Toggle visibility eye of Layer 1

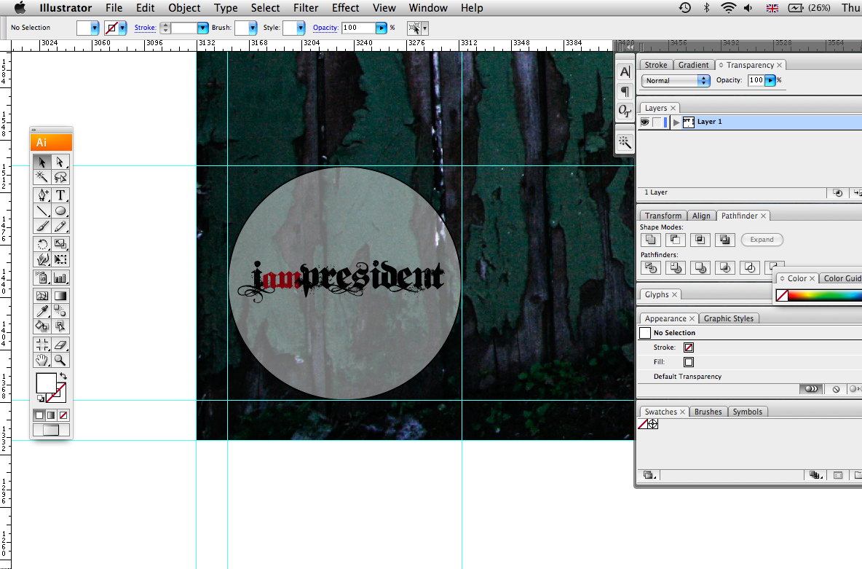tap(645, 122)
